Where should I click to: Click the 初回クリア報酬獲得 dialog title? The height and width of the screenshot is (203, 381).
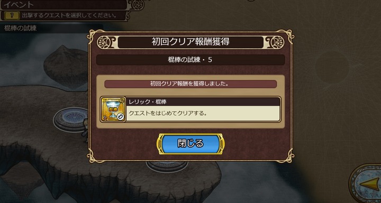point(190,42)
